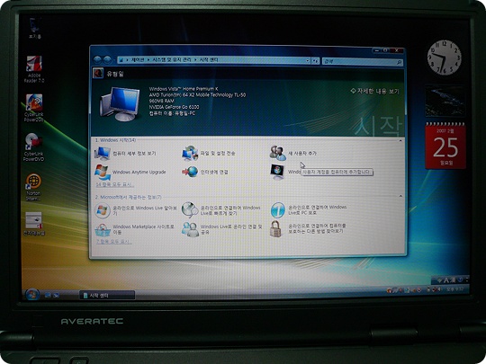
Task: Click the user account picture
Action: (98, 74)
